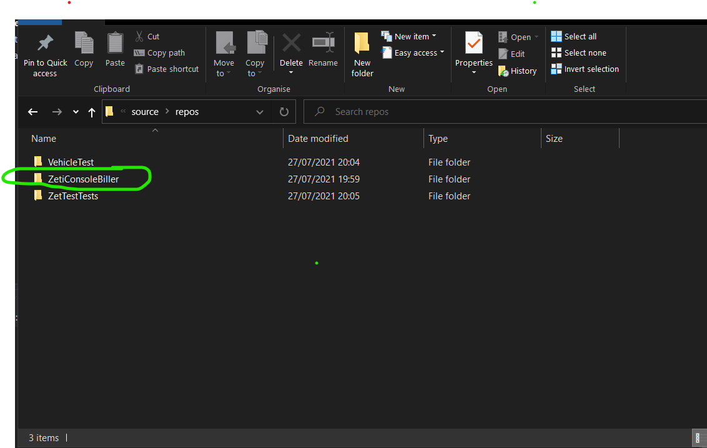
Task: Refresh the repos folder view
Action: click(x=284, y=112)
